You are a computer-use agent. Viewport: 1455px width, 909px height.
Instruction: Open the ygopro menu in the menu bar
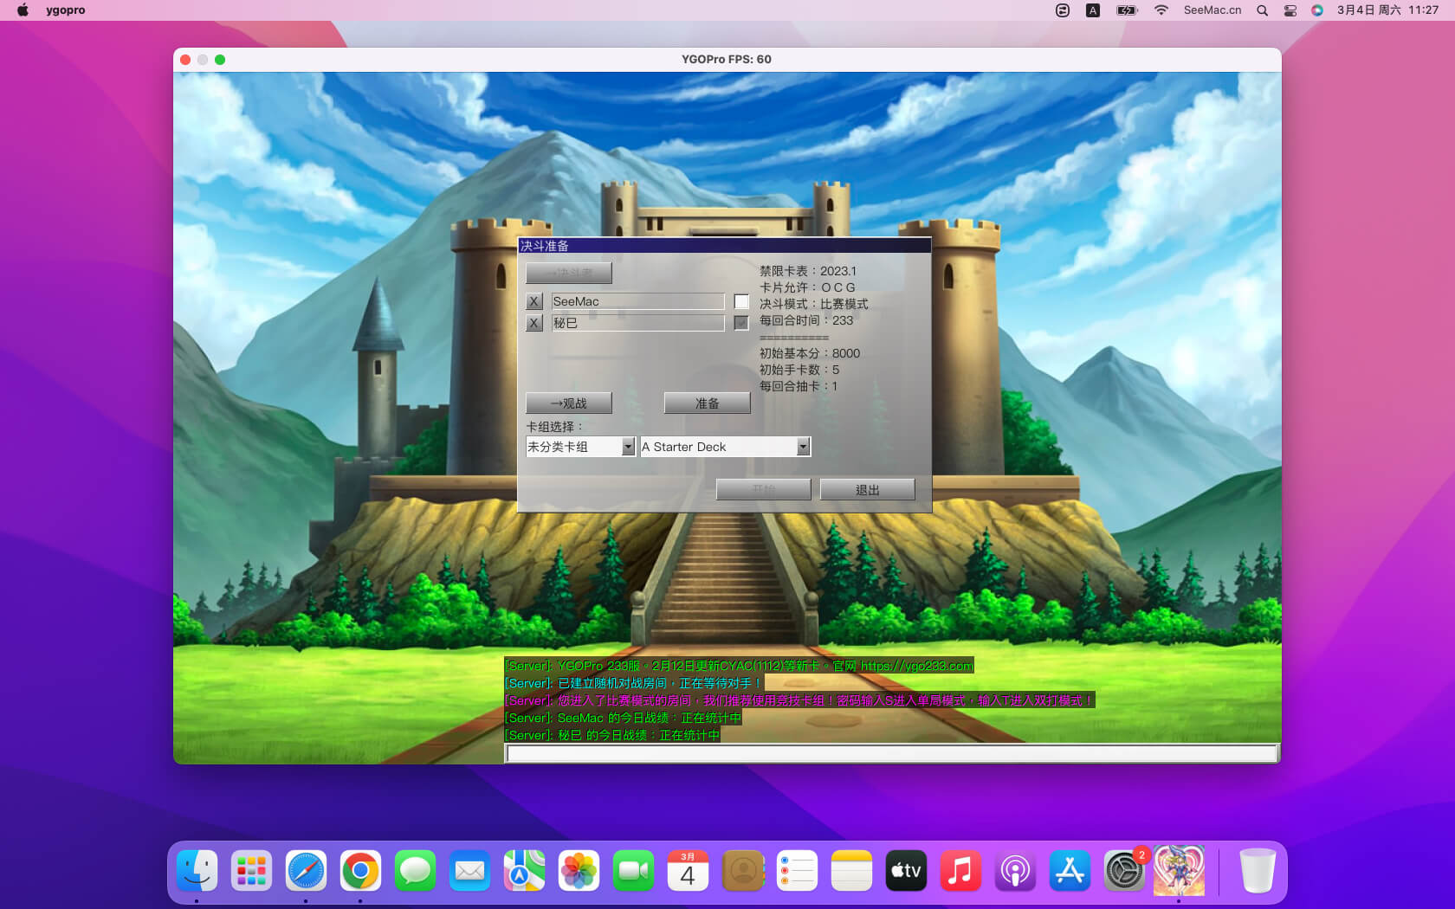click(x=66, y=10)
